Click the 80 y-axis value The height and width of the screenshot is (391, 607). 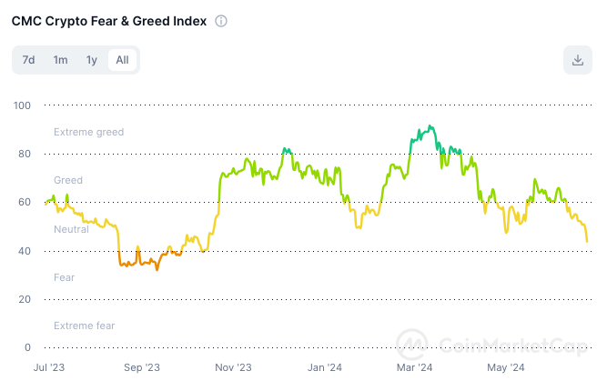25,154
